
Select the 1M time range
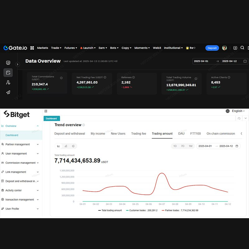(190, 146)
